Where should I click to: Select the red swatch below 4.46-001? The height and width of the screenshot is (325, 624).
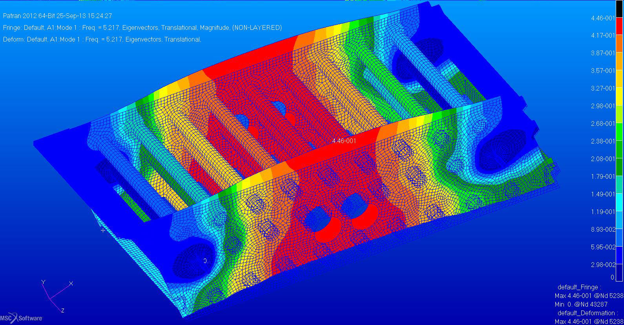point(619,27)
